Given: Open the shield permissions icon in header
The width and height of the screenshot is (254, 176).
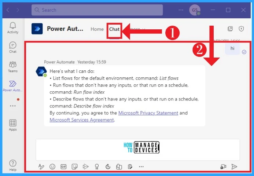Looking at the screenshot, I should 241,29.
